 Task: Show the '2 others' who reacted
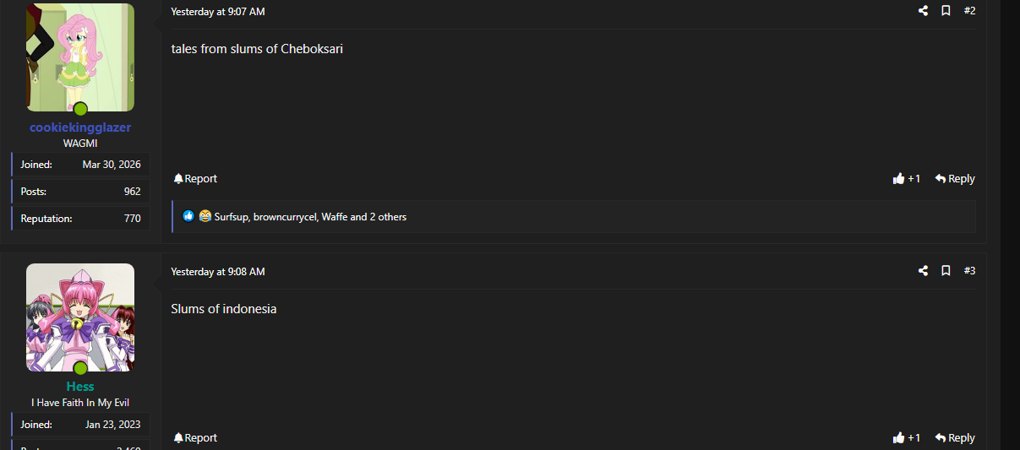pos(388,217)
